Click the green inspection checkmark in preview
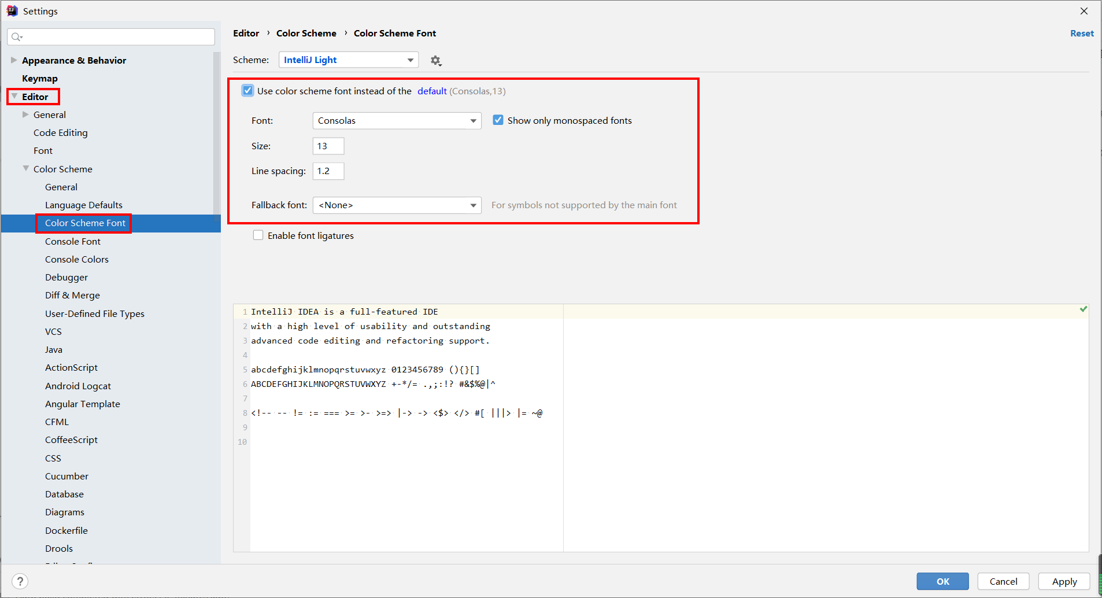The height and width of the screenshot is (598, 1102). (1083, 309)
